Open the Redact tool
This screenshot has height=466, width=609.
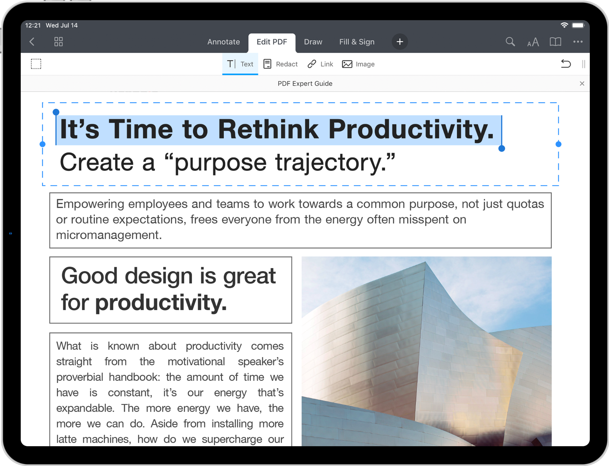[281, 64]
